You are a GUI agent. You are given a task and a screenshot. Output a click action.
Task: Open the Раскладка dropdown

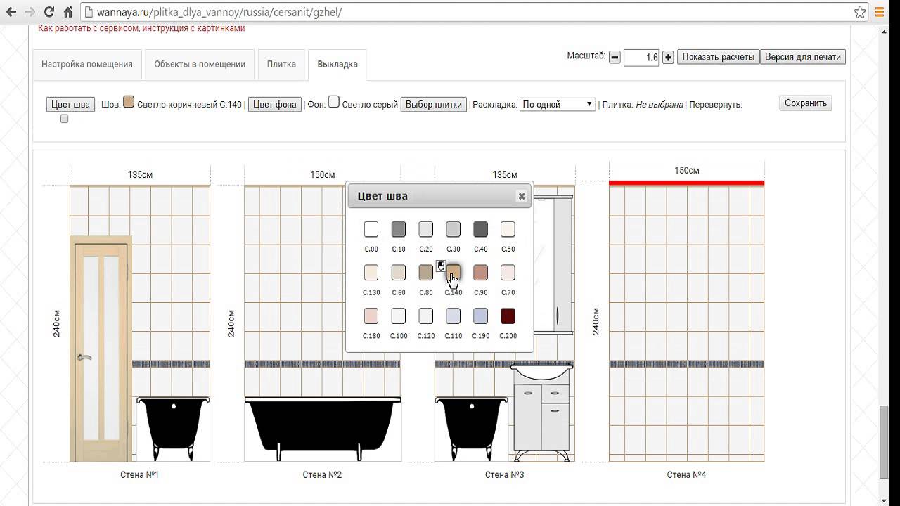[557, 104]
